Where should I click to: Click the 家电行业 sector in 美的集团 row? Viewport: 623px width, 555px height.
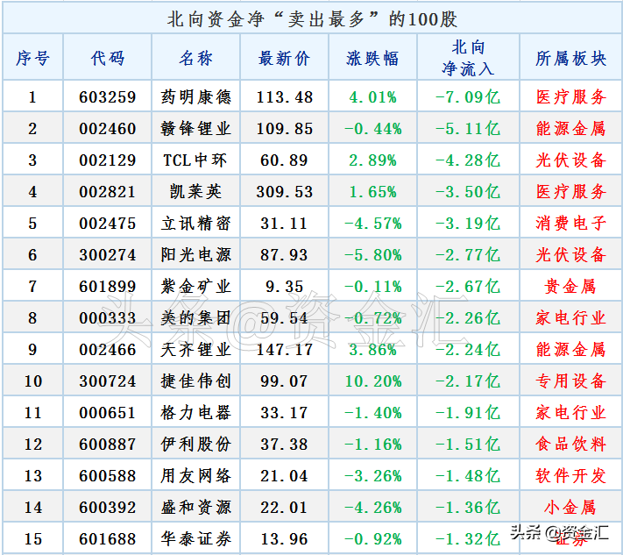tap(571, 318)
